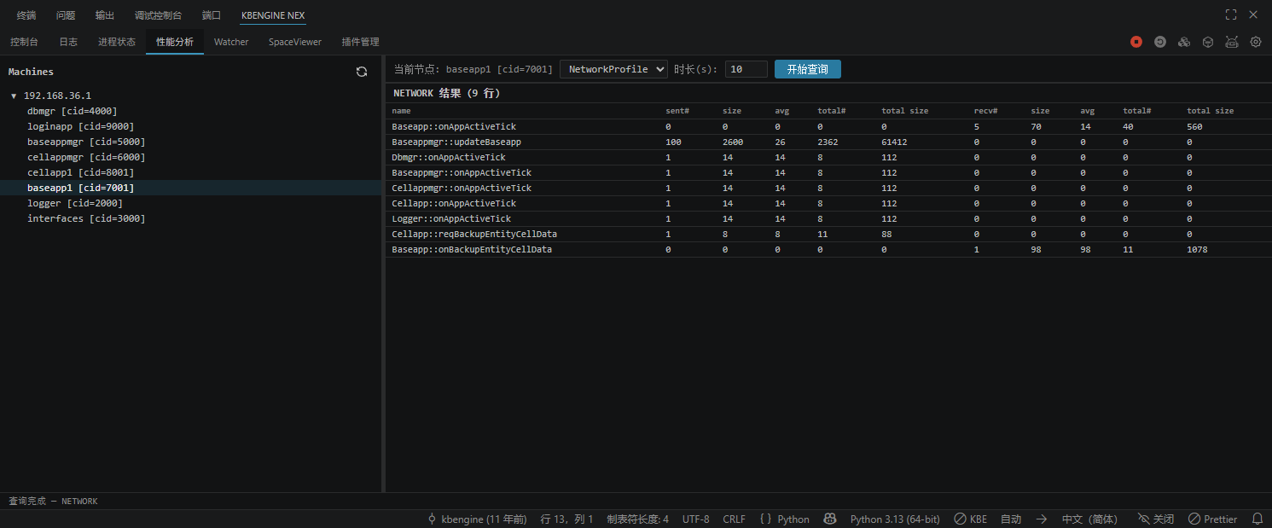Click the recv# column header
Screen dimensions: 1272x528
pos(986,111)
